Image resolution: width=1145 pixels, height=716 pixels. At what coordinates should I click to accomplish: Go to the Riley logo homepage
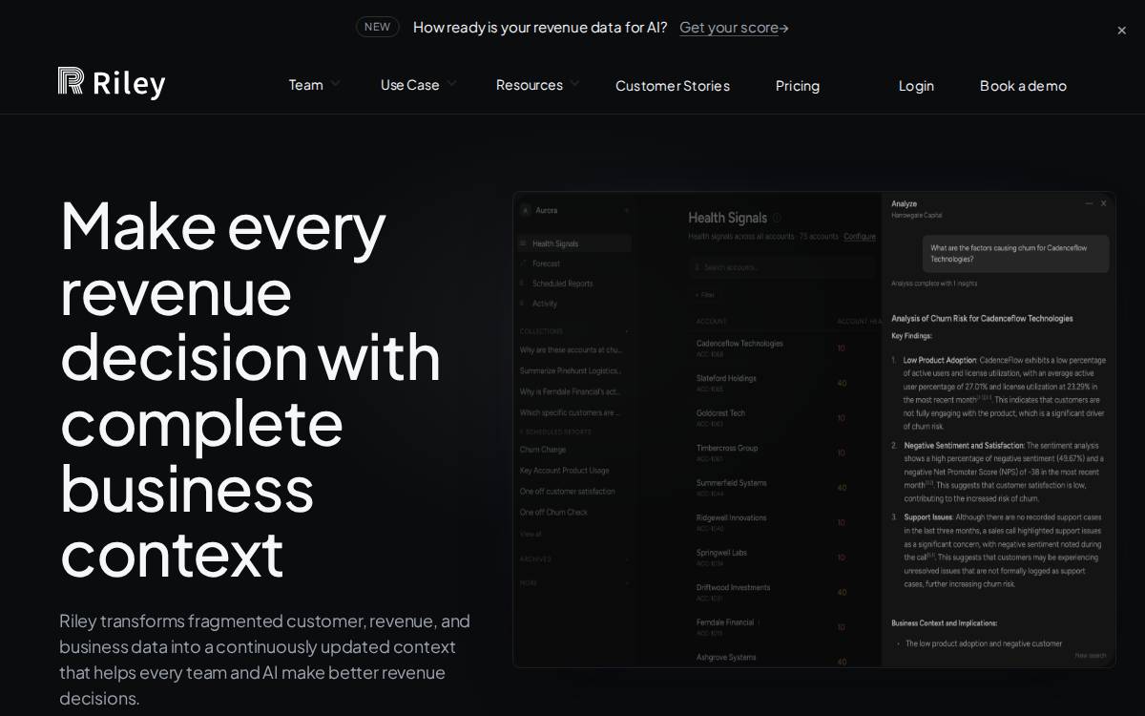(x=112, y=84)
